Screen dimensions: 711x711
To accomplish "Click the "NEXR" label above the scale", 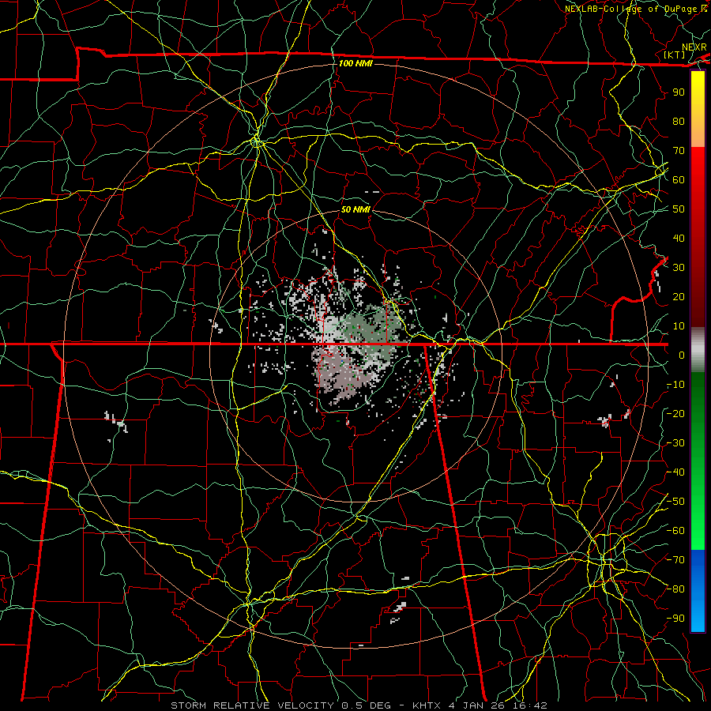I will click(694, 47).
